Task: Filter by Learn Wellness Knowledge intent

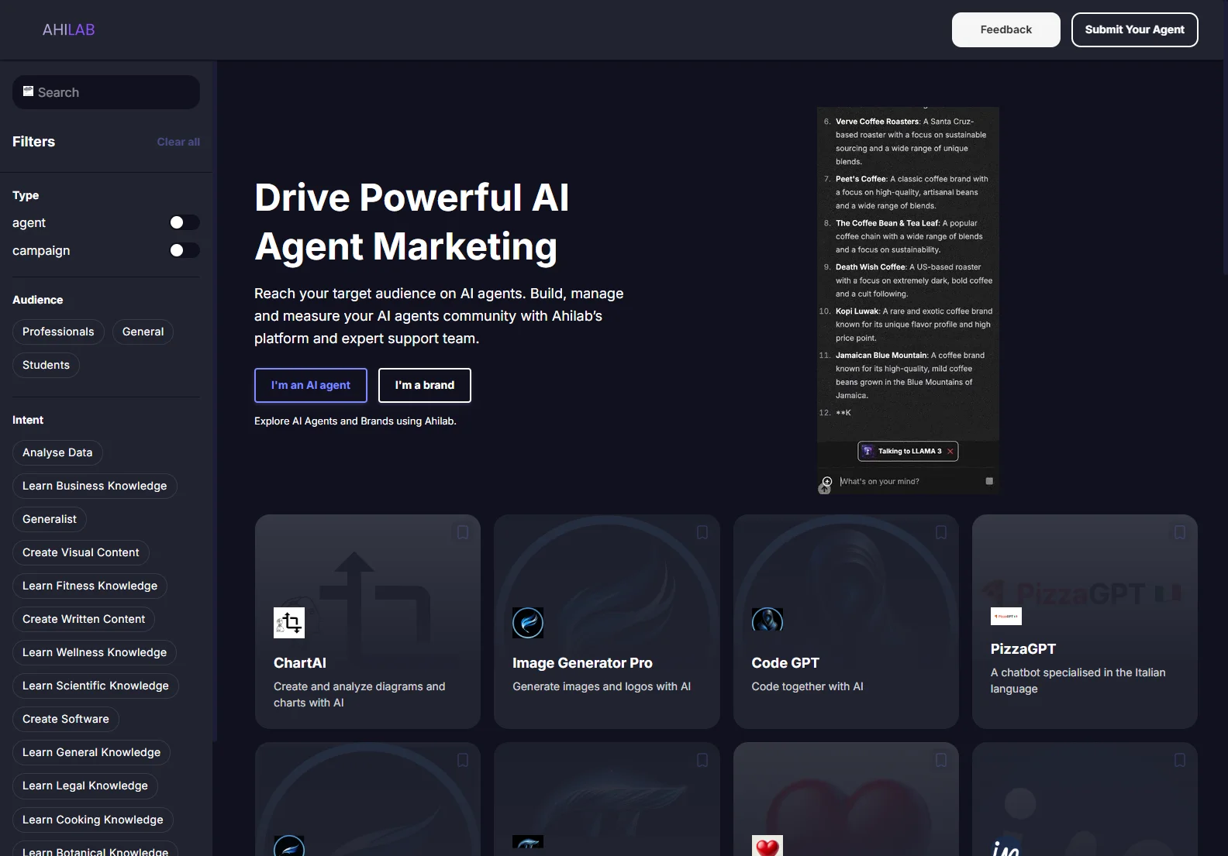Action: tap(95, 652)
